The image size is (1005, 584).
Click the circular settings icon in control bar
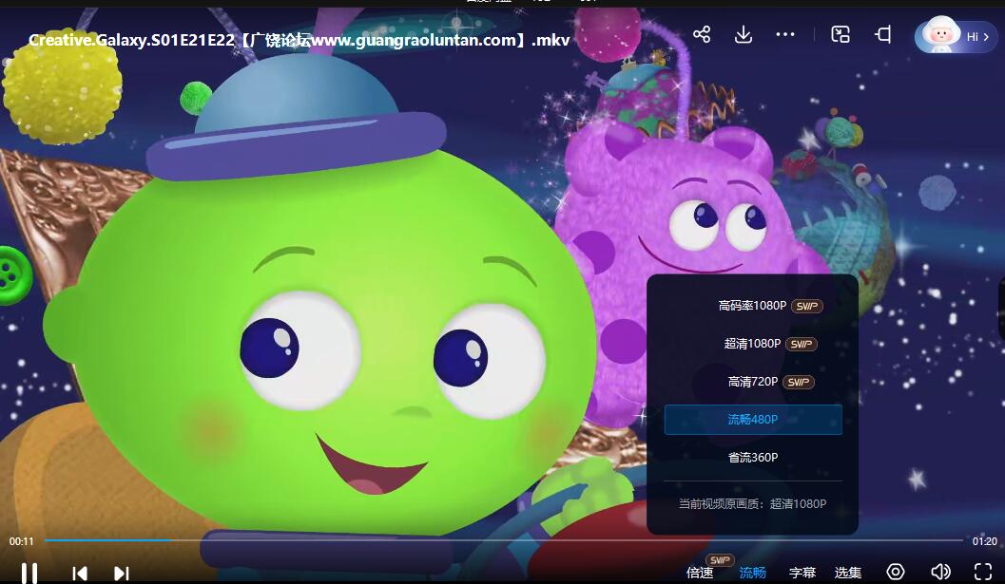pyautogui.click(x=896, y=572)
